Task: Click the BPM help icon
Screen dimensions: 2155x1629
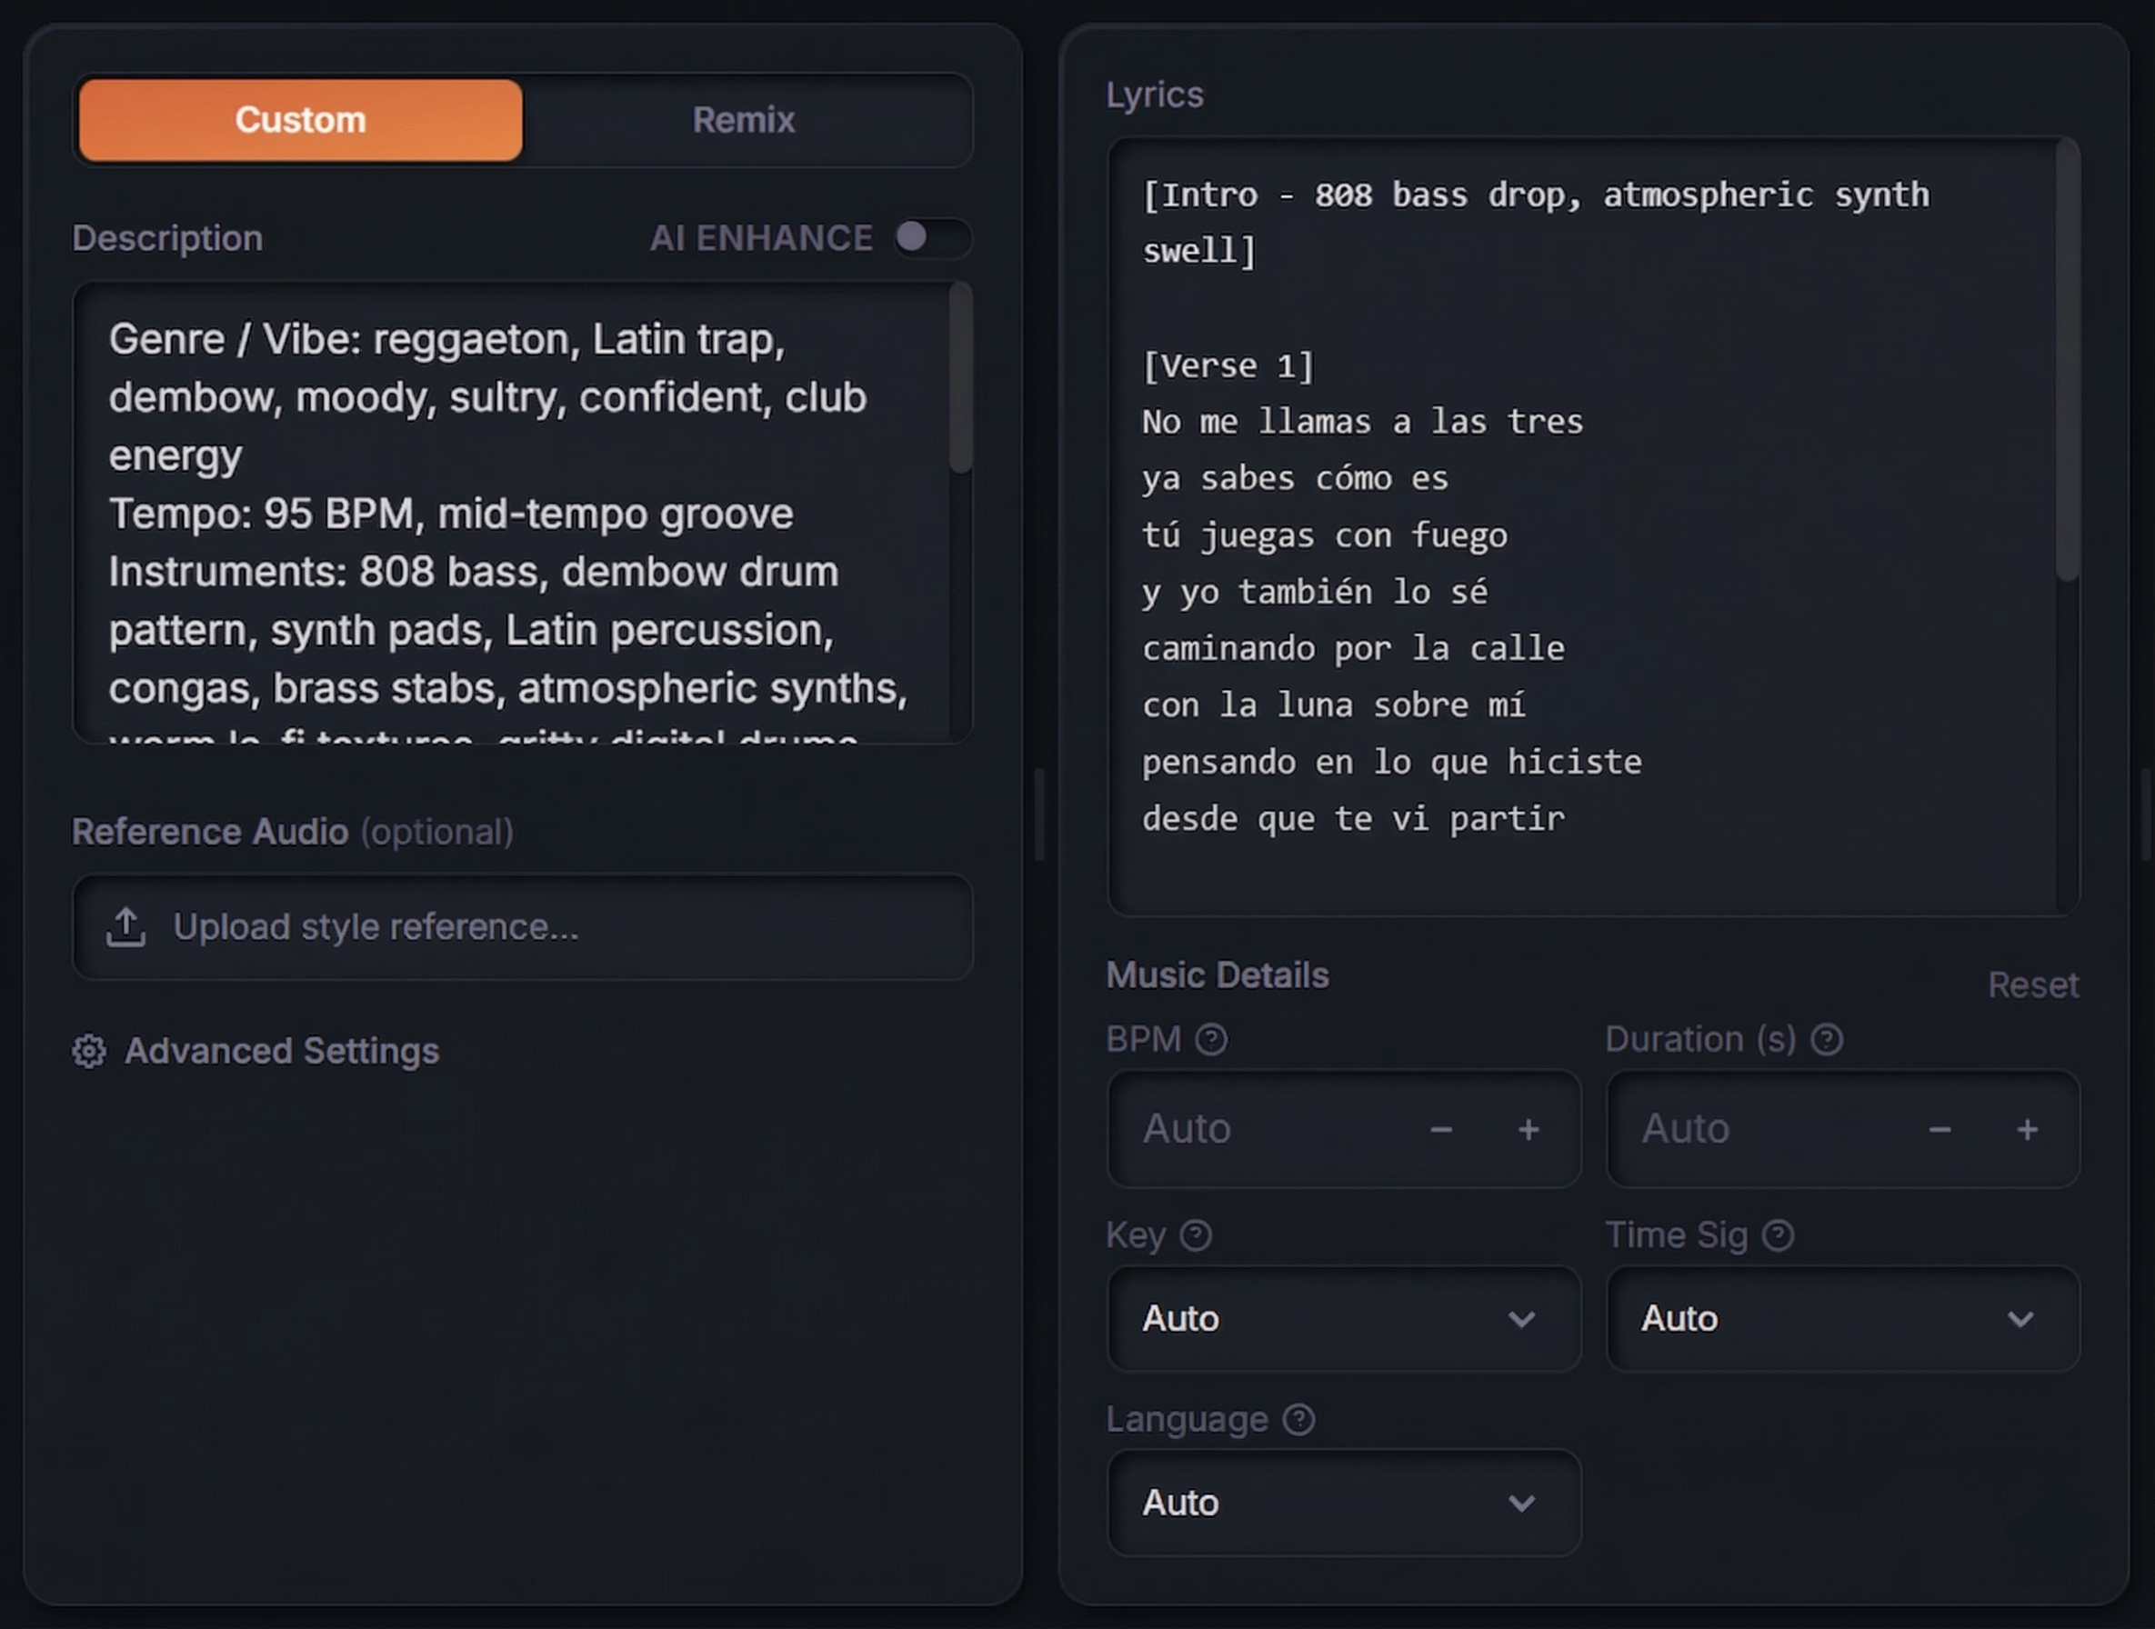Action: click(1212, 1040)
